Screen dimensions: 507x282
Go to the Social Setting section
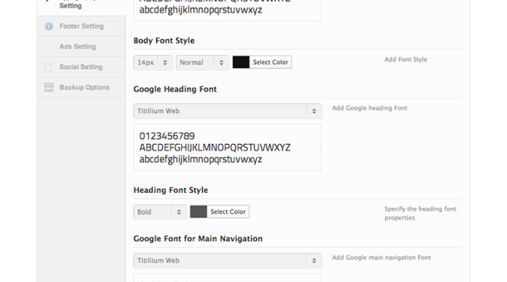click(82, 67)
